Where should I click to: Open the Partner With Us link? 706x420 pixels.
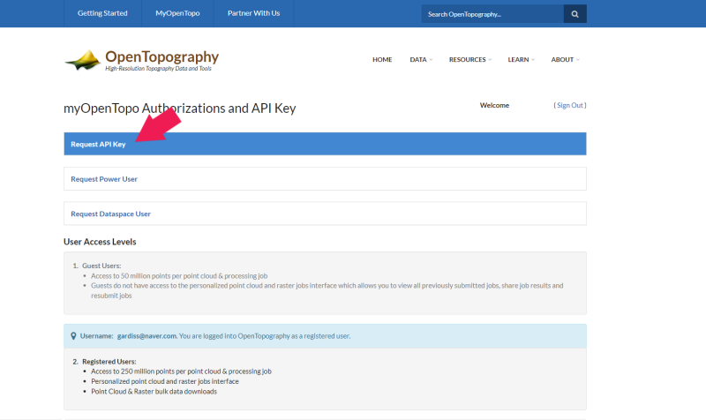[x=253, y=13]
